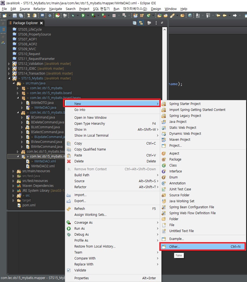Select IWriteDAO2.xml in tree
The image size is (247, 282).
(43, 166)
